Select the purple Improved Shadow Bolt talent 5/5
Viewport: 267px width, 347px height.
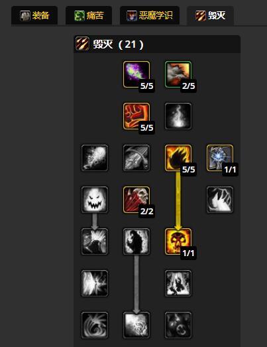136,74
